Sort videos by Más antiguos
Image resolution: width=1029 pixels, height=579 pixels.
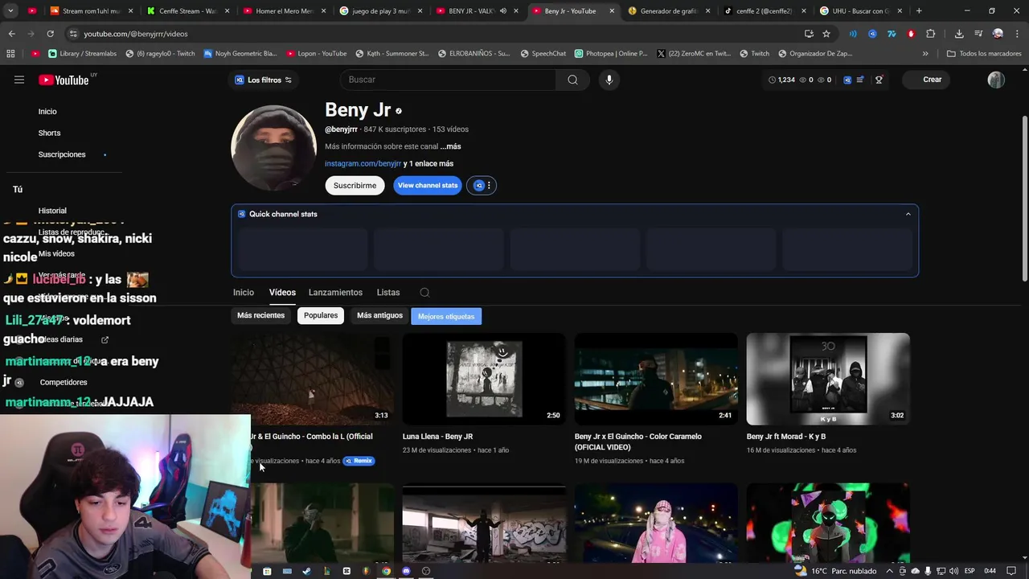pyautogui.click(x=379, y=315)
